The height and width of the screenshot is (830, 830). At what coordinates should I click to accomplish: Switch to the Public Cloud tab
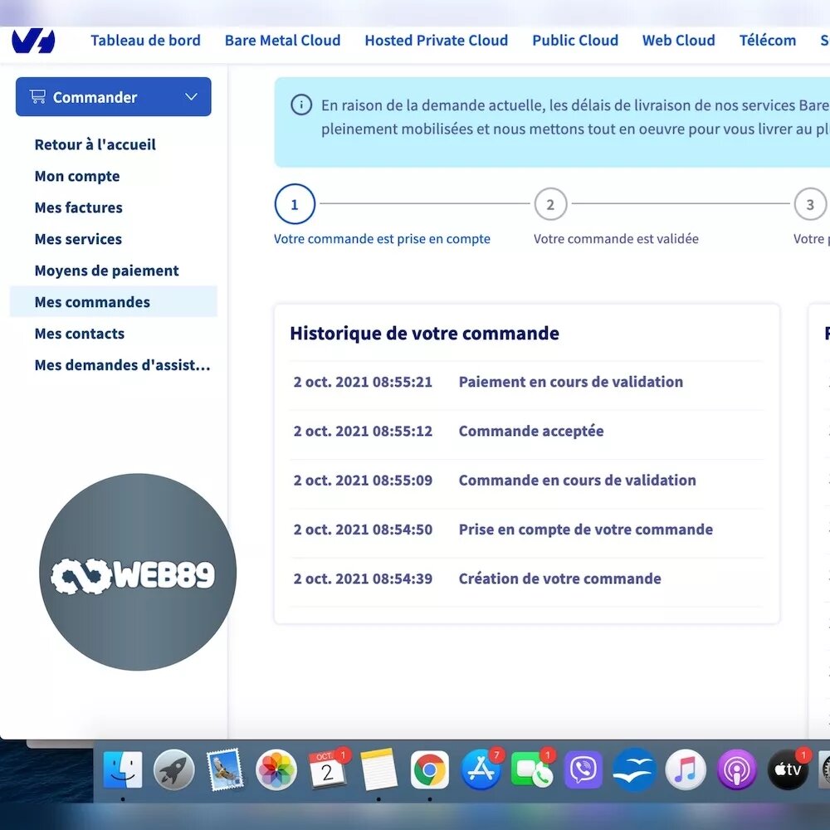click(x=575, y=40)
